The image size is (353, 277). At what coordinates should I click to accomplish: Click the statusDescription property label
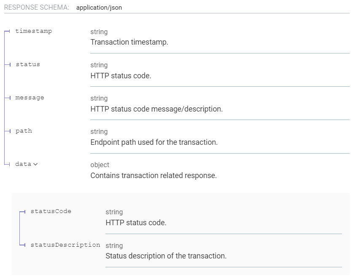point(65,245)
